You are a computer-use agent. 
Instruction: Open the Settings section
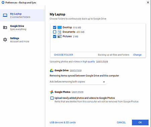pyautogui.click(x=22, y=40)
